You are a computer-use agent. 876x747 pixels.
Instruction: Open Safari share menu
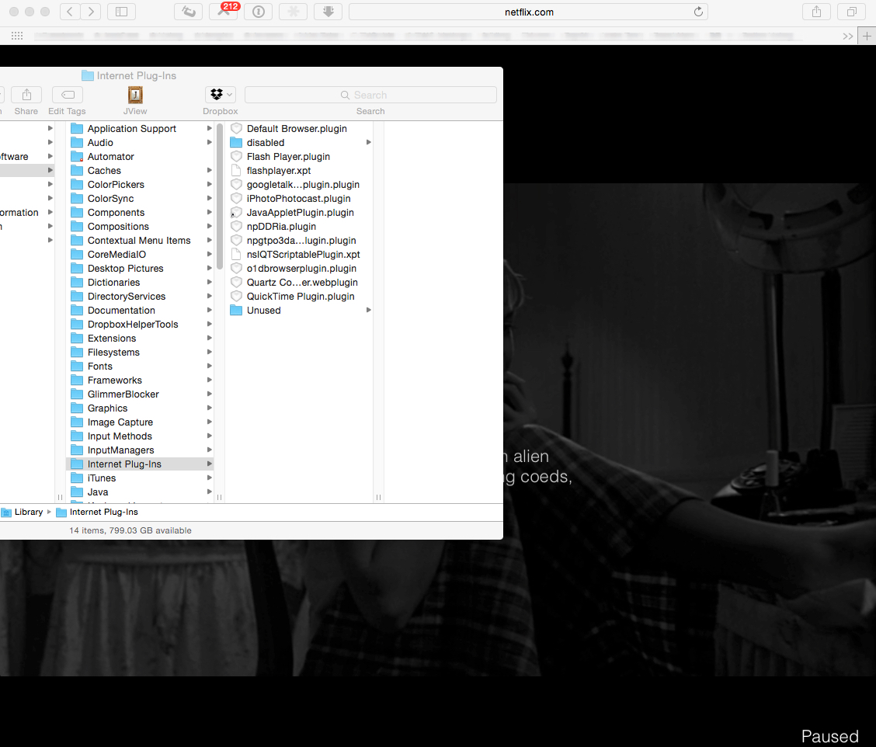click(816, 12)
